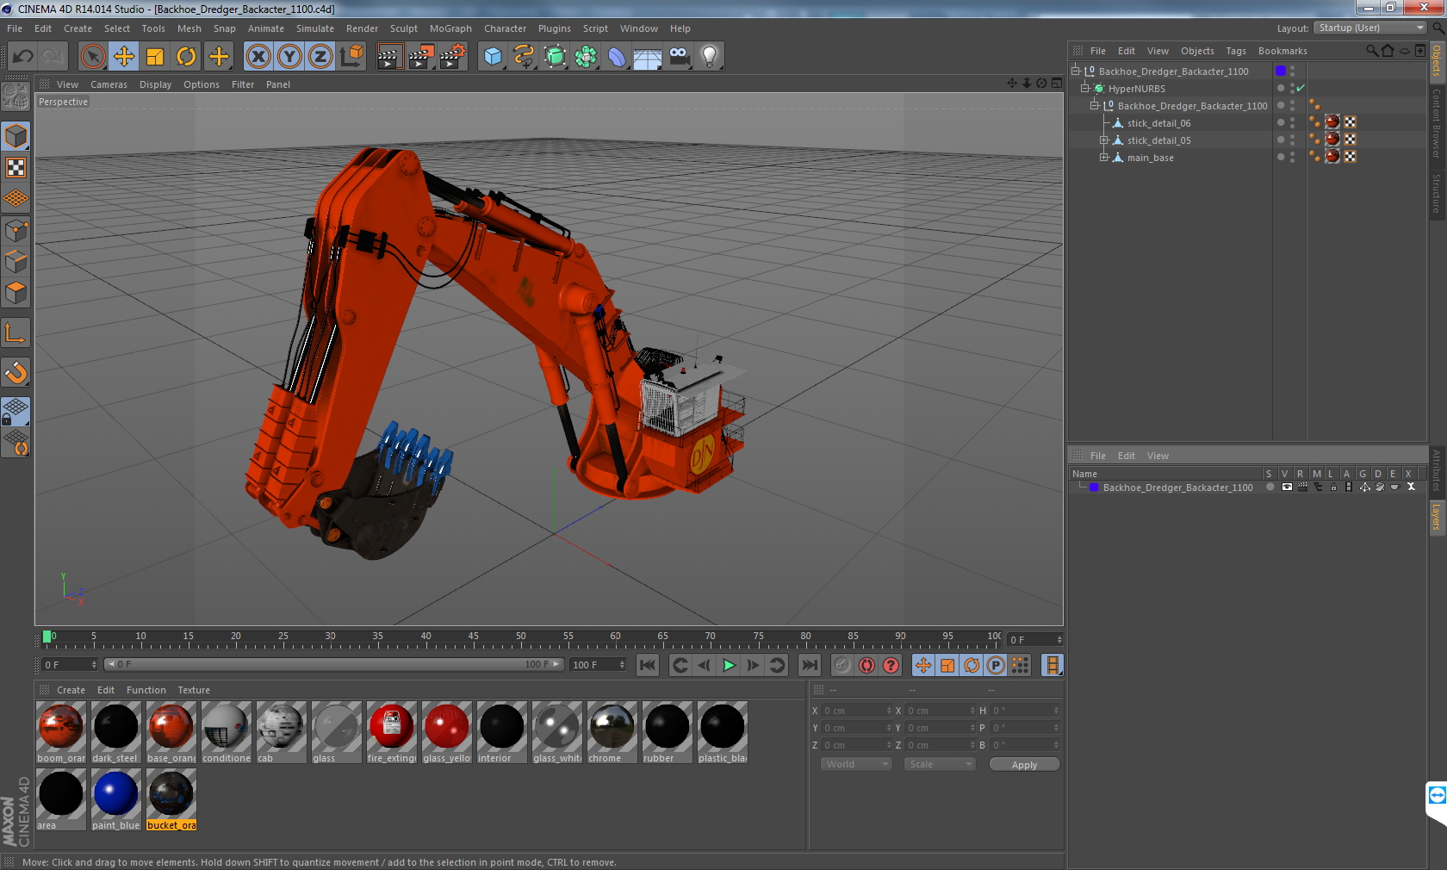Render the current view
This screenshot has height=870, width=1447.
tap(389, 57)
